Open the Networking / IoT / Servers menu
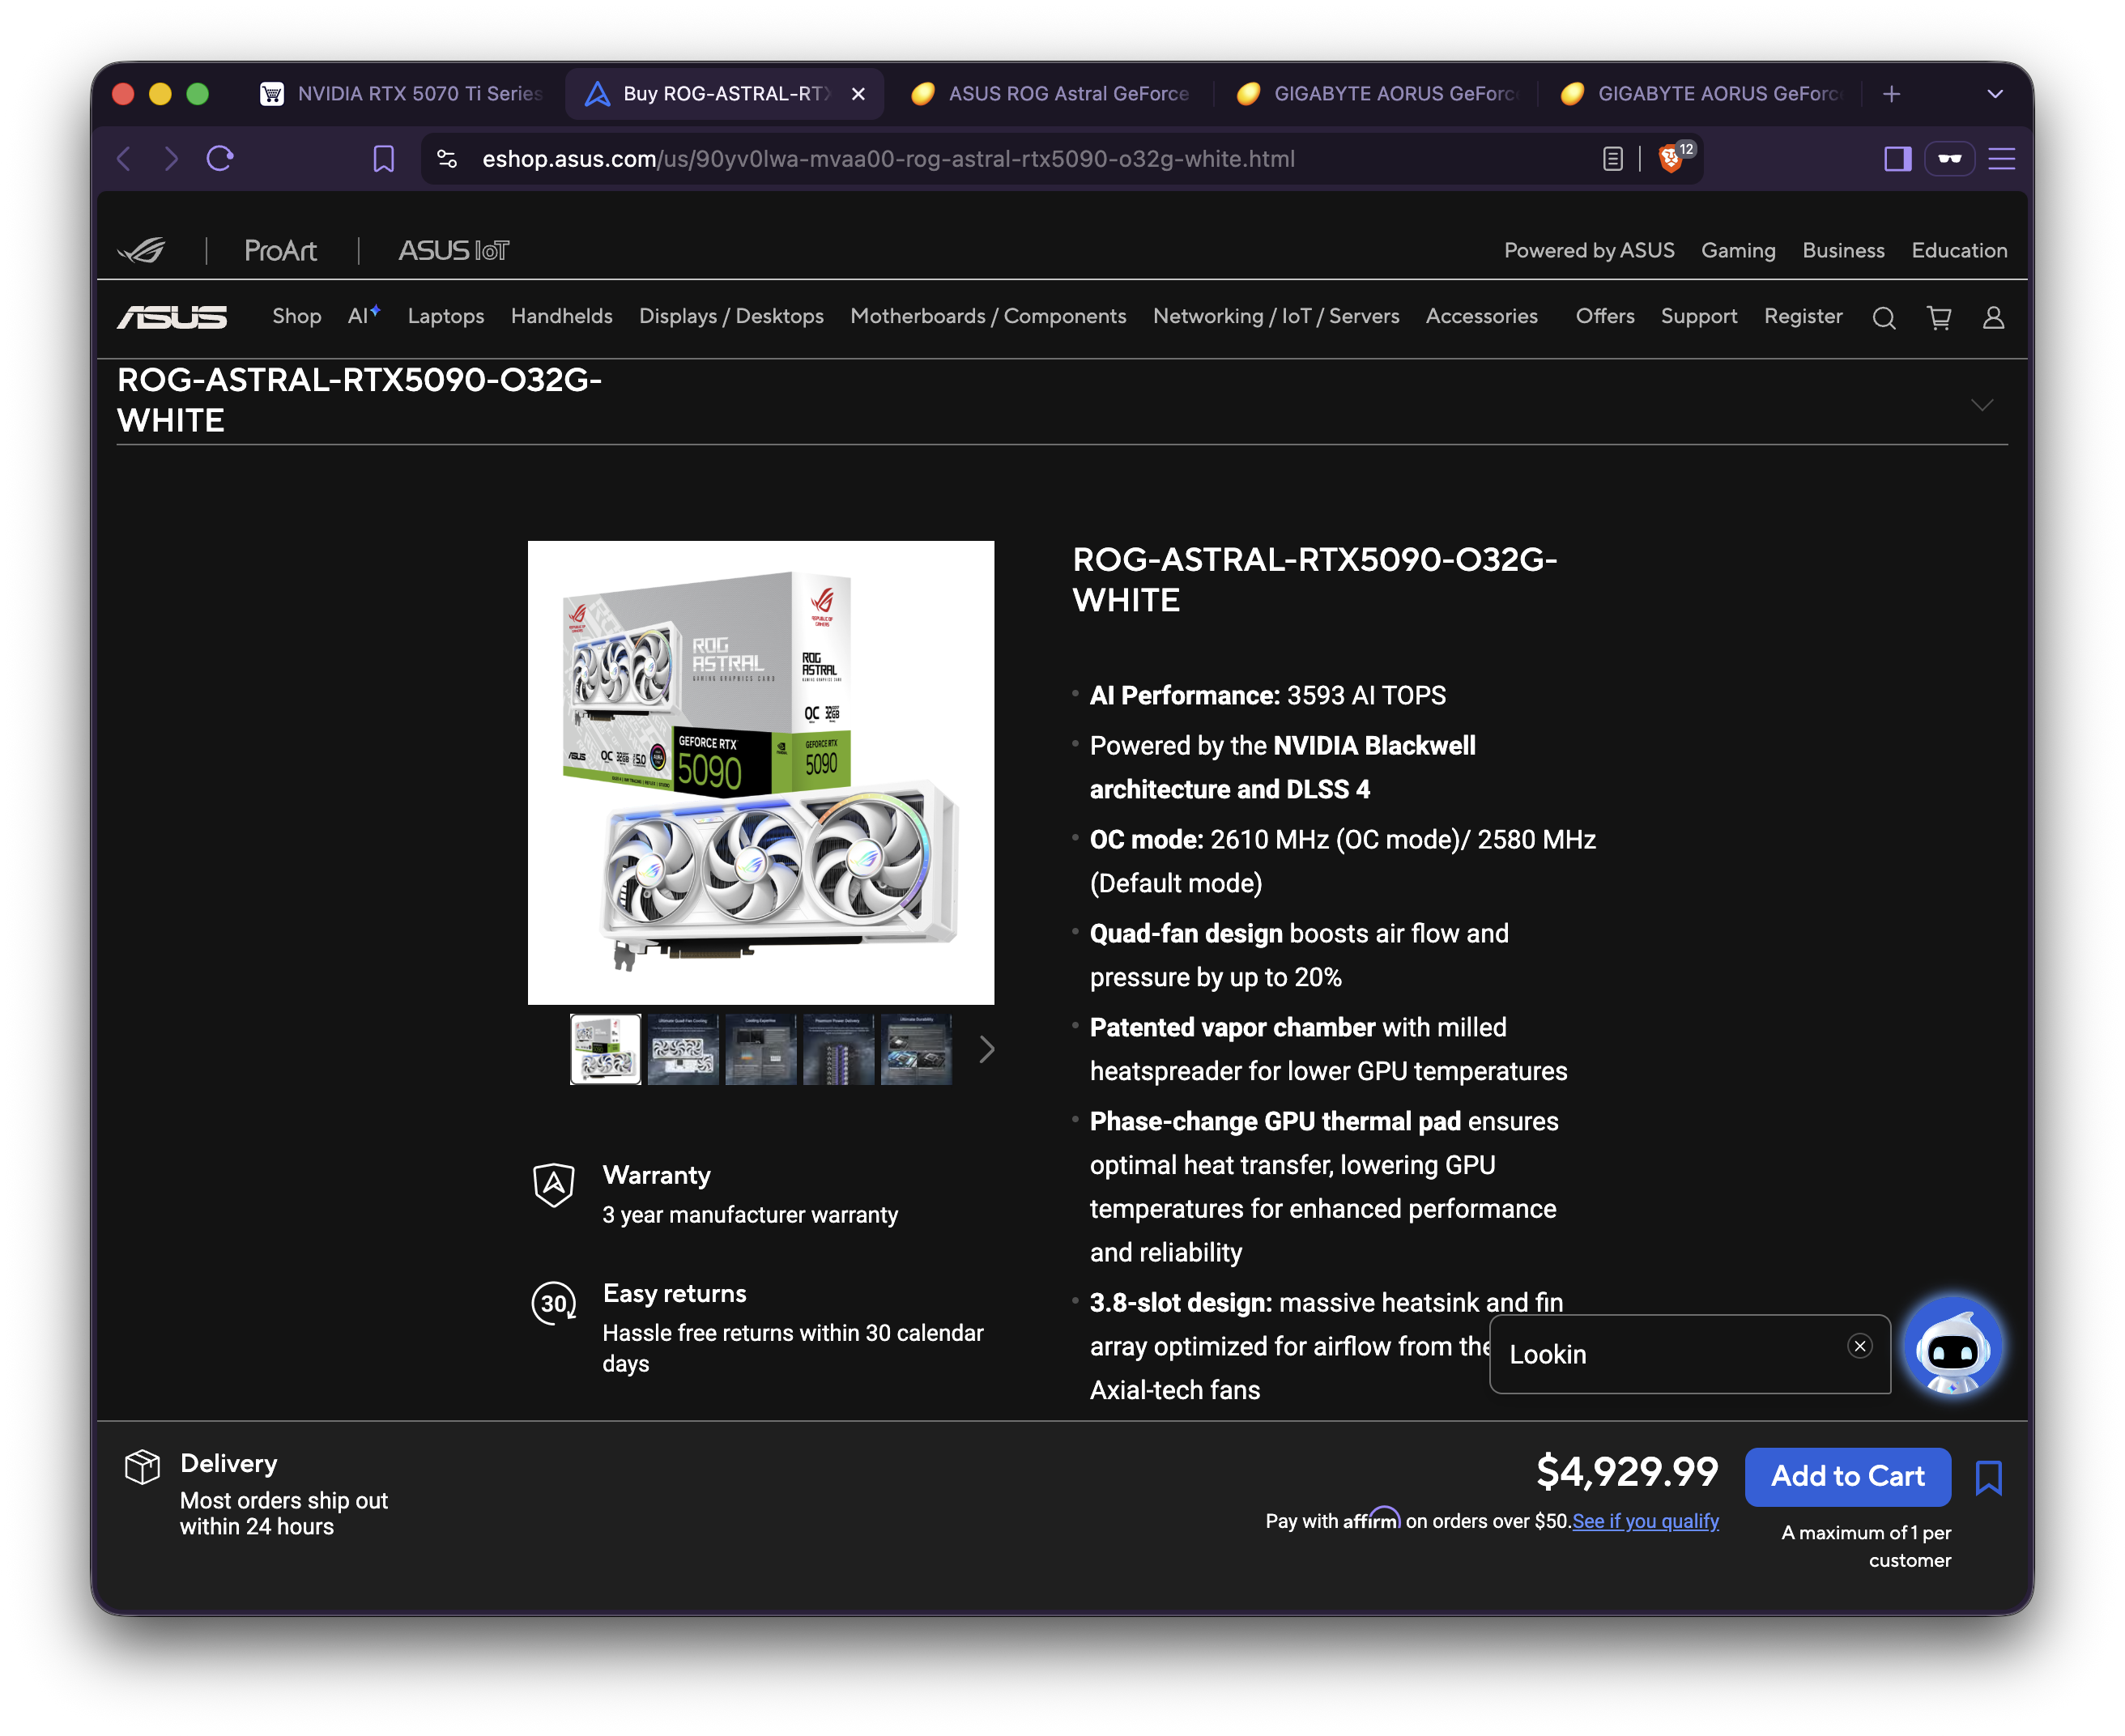Image resolution: width=2125 pixels, height=1736 pixels. tap(1276, 316)
